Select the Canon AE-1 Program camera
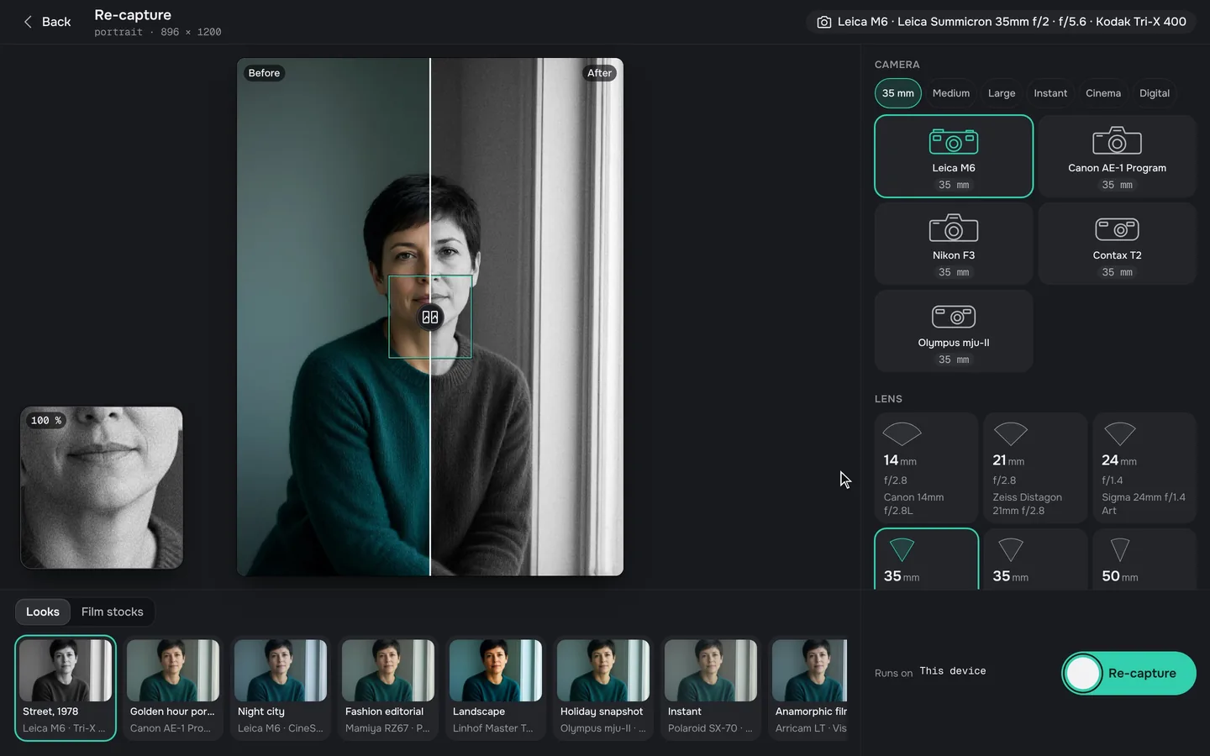Screen dimensions: 1210x756 [1117, 156]
